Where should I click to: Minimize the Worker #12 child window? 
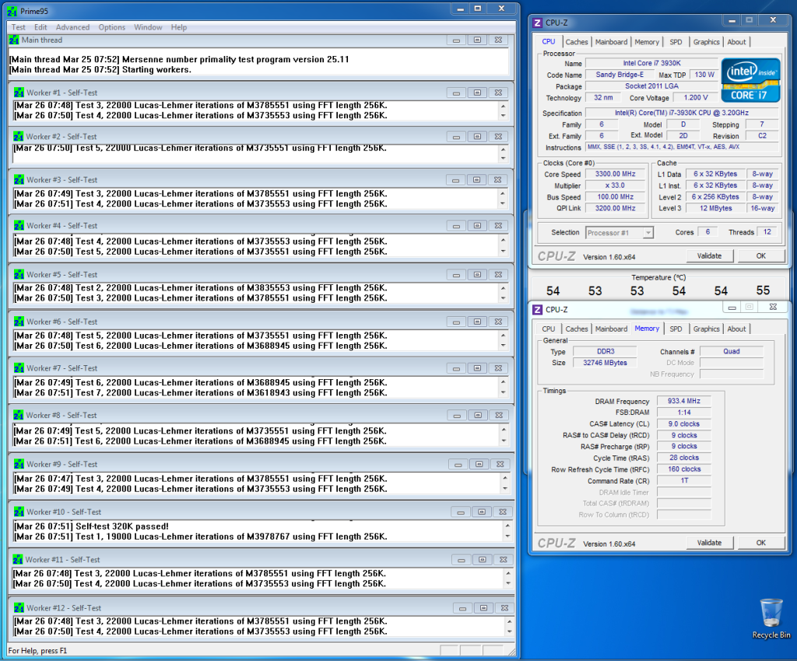click(x=462, y=607)
